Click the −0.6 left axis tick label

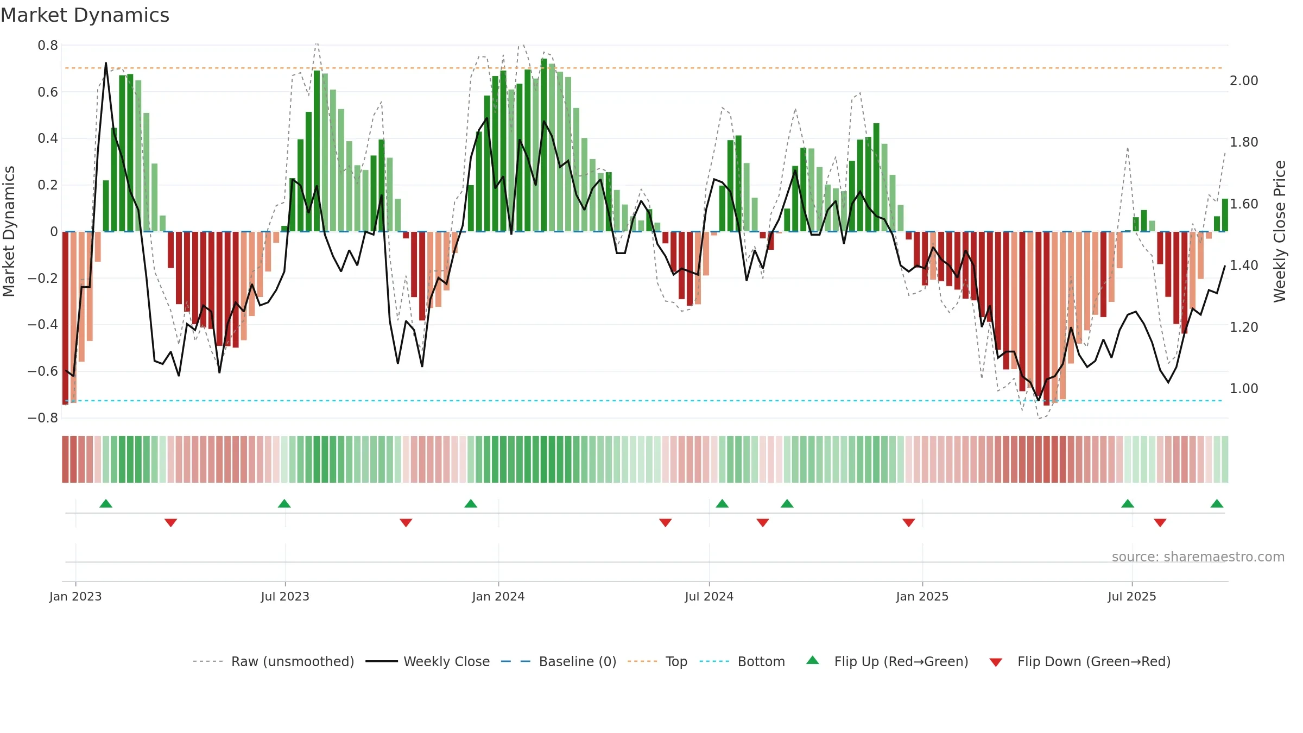click(43, 371)
